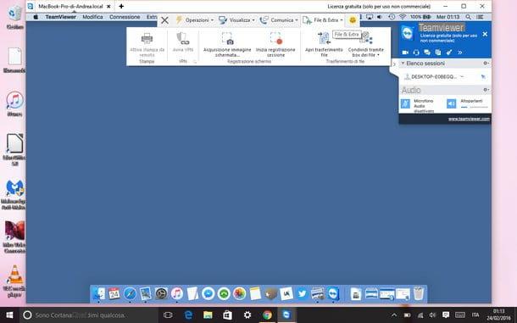The image size is (517, 323).
Task: Open the Comunica toolbar menu
Action: [279, 20]
